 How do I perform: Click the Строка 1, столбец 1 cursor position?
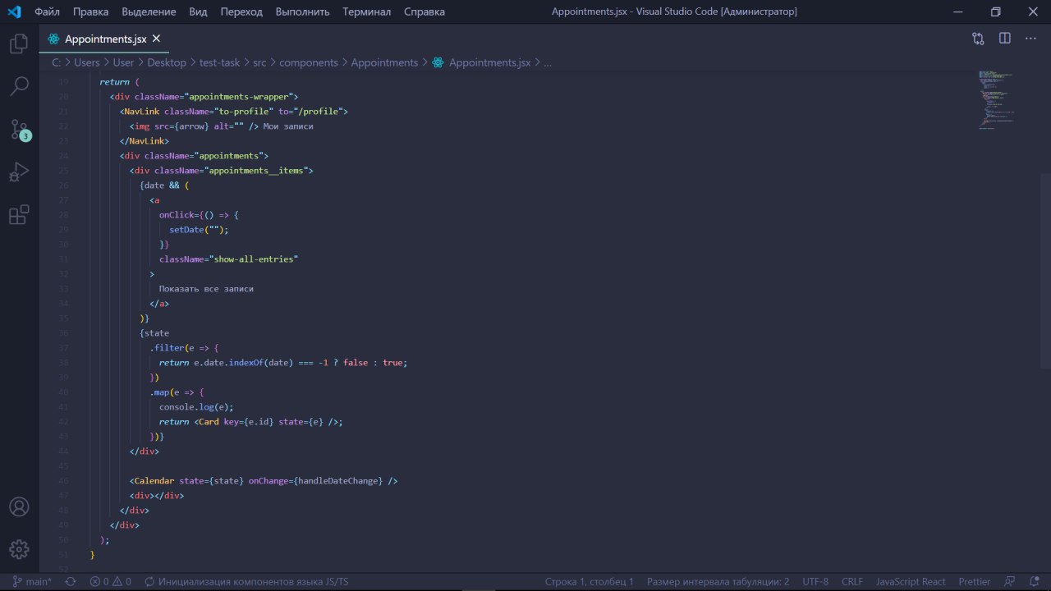(590, 582)
